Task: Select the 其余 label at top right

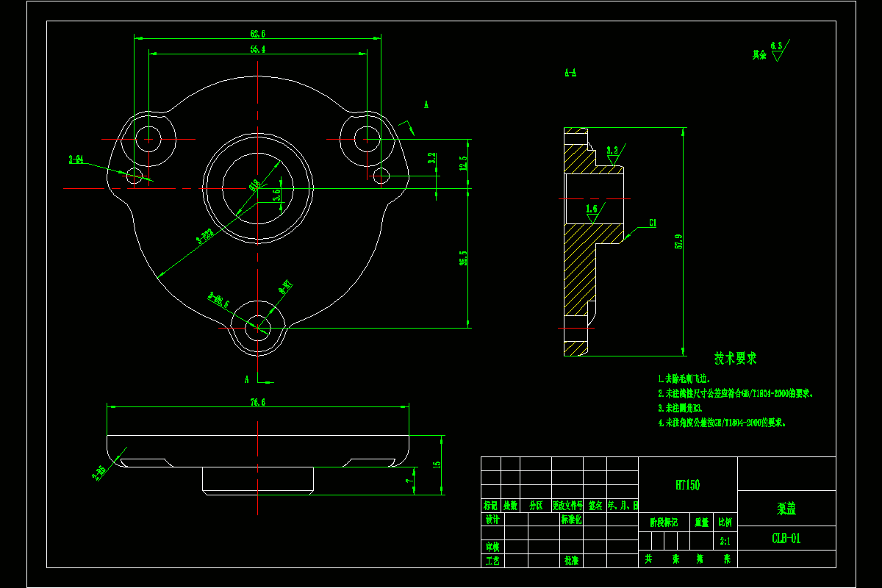Action: coord(759,54)
